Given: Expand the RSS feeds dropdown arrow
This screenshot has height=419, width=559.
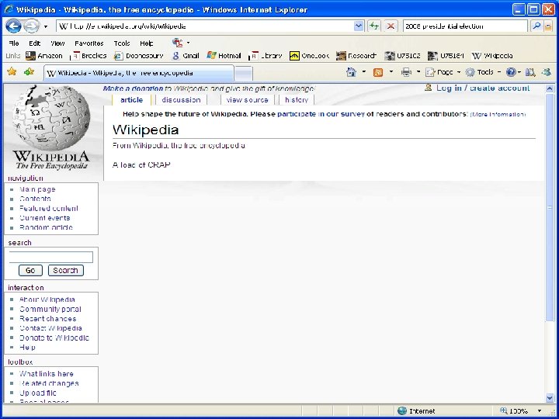Looking at the screenshot, I should tap(391, 72).
